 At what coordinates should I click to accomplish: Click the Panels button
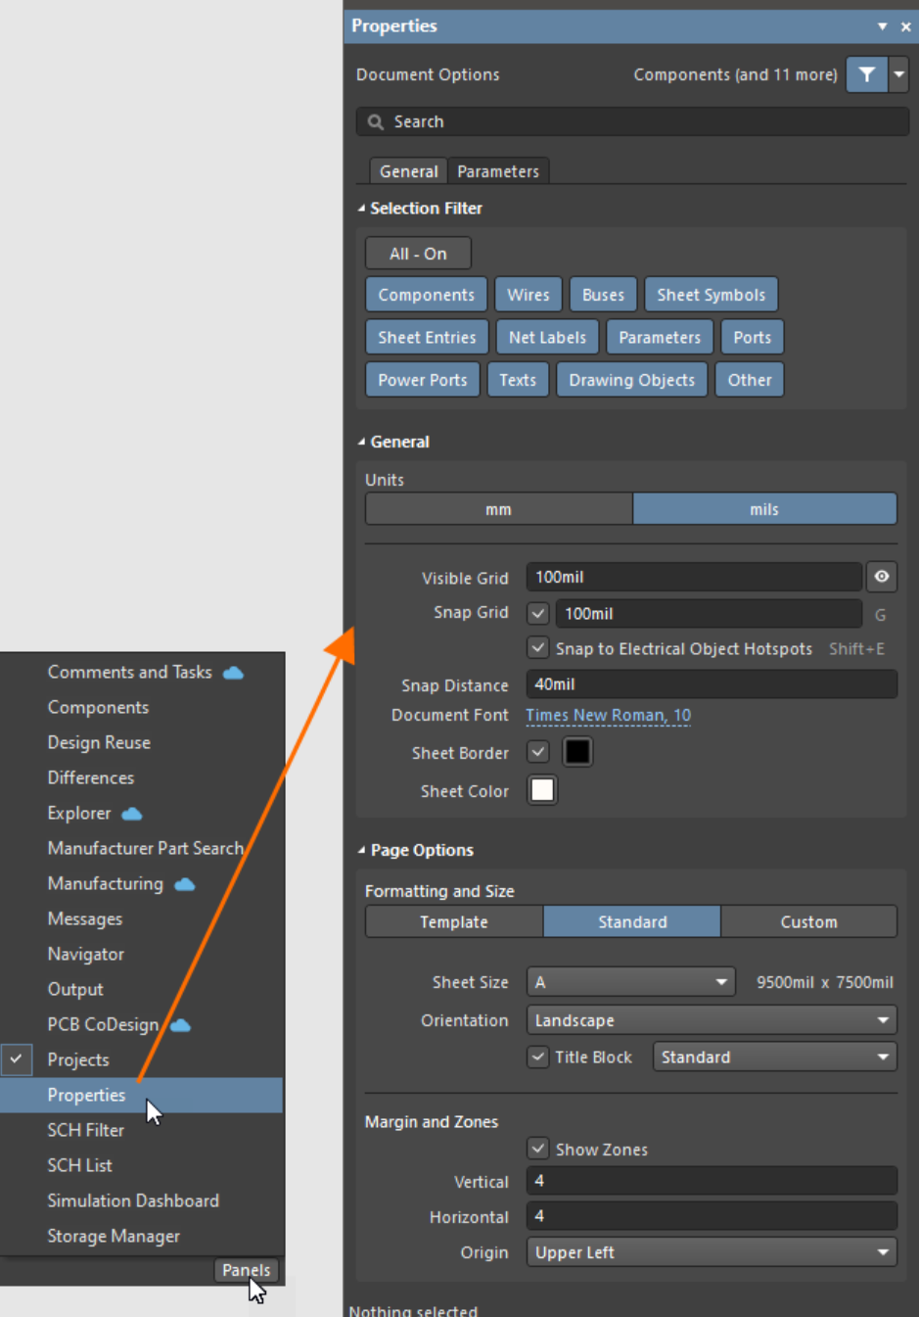246,1270
